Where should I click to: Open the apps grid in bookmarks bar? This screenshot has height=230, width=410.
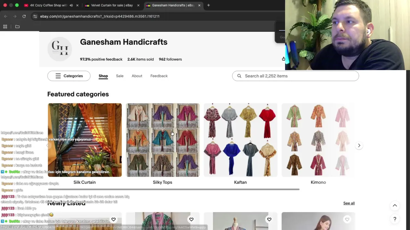point(5,27)
